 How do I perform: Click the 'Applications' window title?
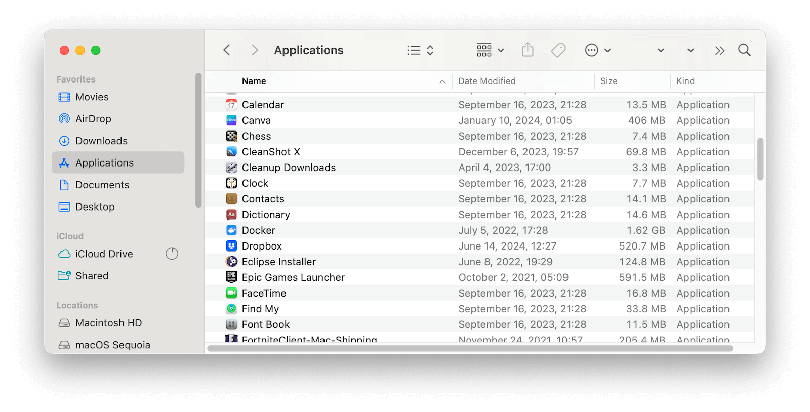click(x=309, y=50)
